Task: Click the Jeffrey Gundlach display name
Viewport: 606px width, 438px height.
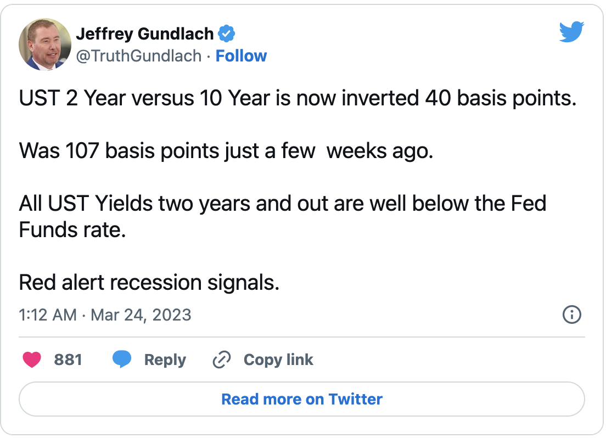Action: 144,34
